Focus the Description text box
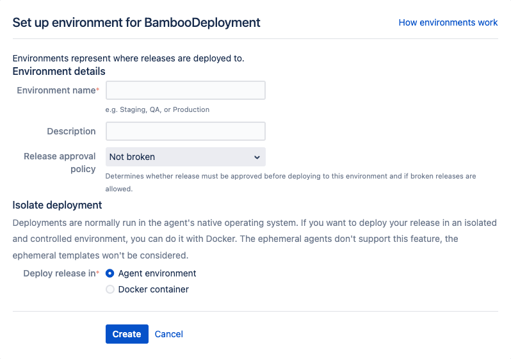This screenshot has height=359, width=511. (185, 131)
